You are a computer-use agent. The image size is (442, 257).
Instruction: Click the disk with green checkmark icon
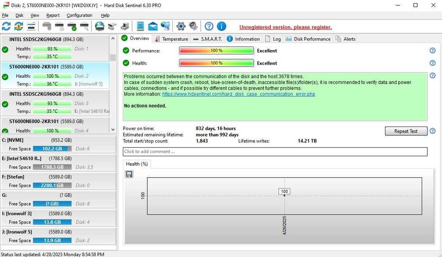point(72,26)
